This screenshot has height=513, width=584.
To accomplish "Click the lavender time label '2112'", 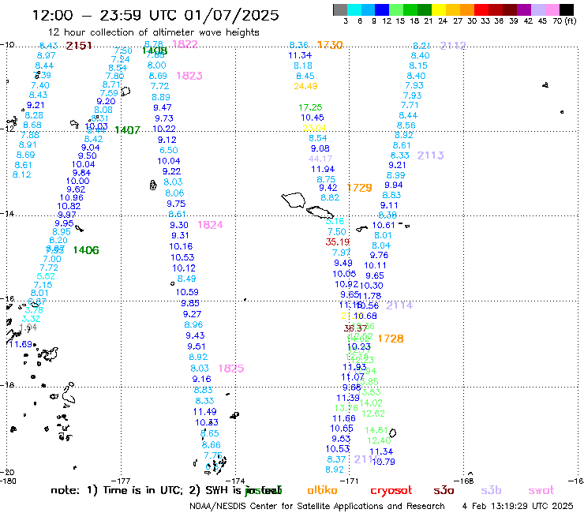I will pos(453,46).
